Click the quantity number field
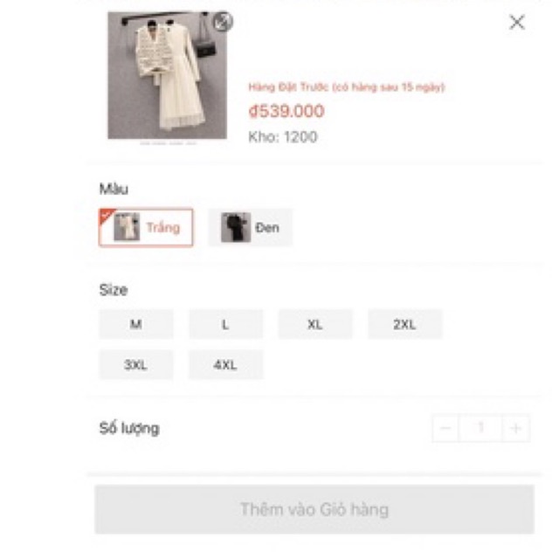This screenshot has height=559, width=559. coord(480,428)
